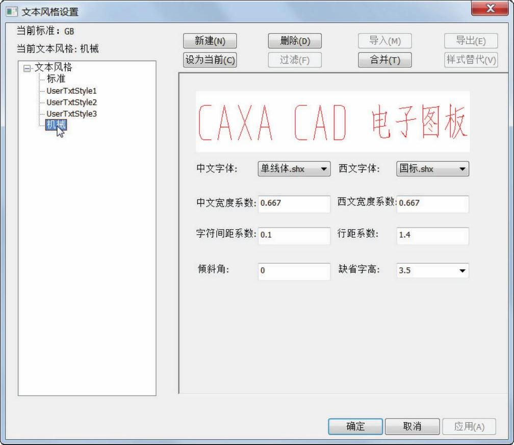
Task: Click the dialog title bar icon
Action: tap(12, 11)
